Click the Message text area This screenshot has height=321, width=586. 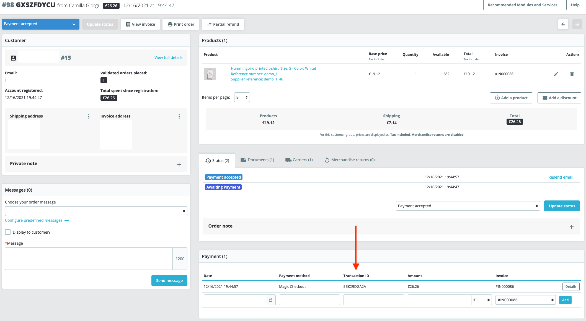(89, 259)
